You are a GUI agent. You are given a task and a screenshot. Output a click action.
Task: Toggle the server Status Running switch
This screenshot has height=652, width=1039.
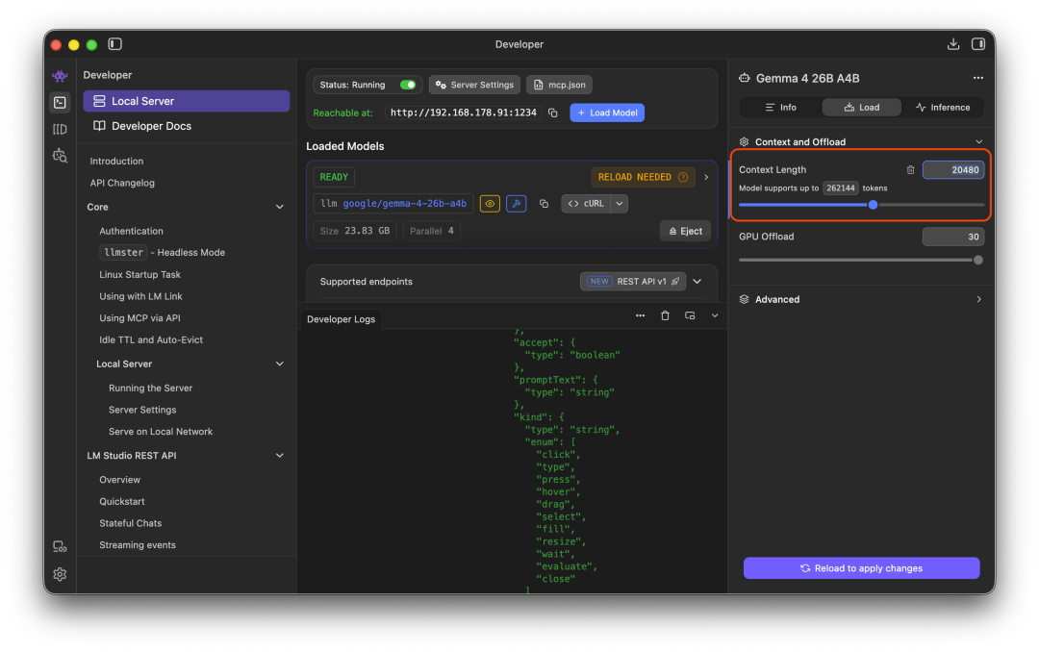pos(408,85)
